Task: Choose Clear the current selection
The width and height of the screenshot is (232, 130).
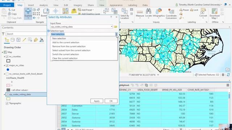Action: tap(84, 58)
